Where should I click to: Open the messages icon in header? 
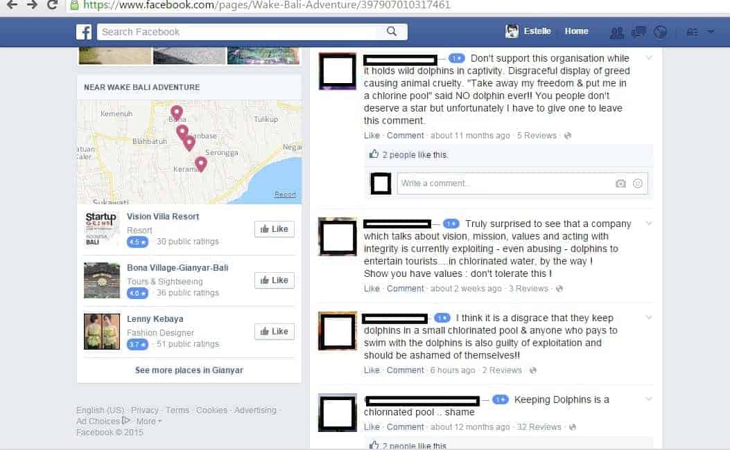click(x=638, y=32)
